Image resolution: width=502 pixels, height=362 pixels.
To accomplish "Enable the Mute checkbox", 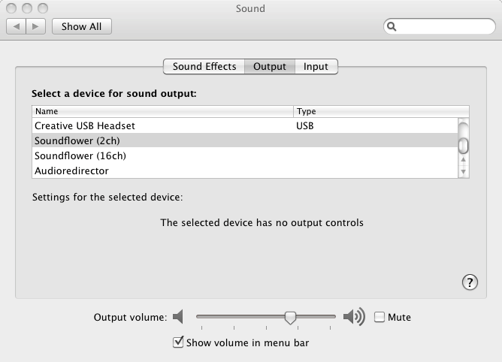I will tap(380, 317).
